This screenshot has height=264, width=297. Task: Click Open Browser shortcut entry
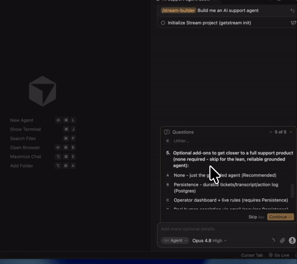point(42,147)
